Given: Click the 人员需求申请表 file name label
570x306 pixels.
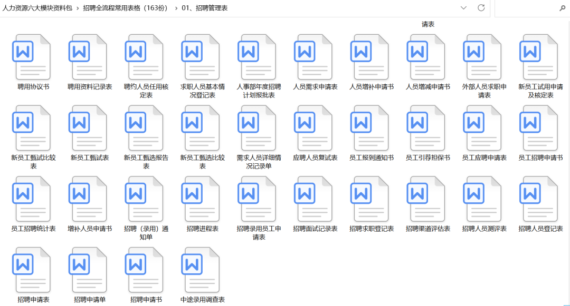Looking at the screenshot, I should pos(315,87).
